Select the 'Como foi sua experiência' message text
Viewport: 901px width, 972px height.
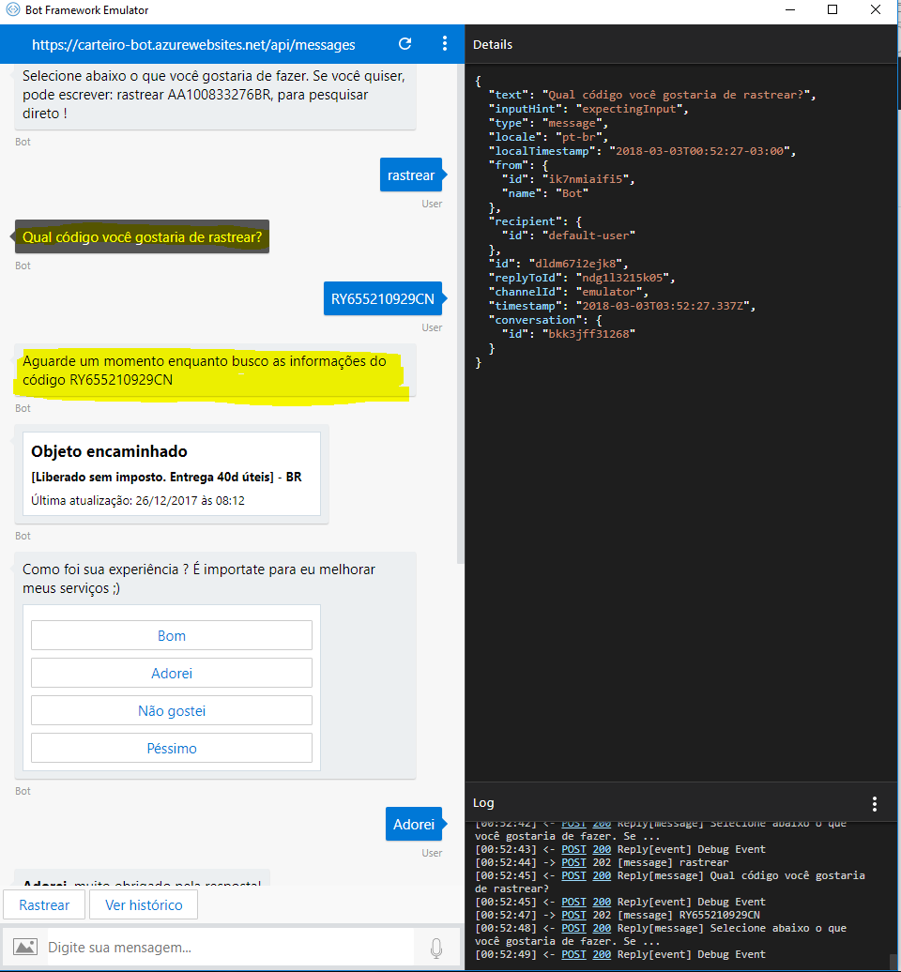point(198,578)
